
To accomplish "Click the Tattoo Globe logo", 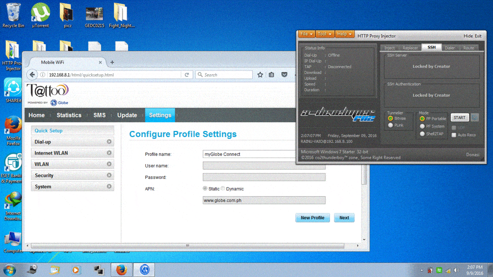I will [48, 94].
